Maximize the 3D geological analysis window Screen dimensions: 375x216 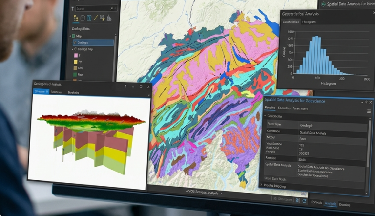pos(141,86)
